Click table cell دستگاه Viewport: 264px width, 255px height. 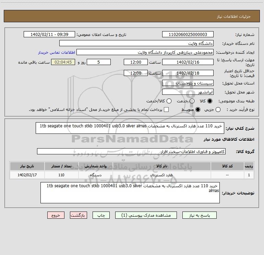95,175
